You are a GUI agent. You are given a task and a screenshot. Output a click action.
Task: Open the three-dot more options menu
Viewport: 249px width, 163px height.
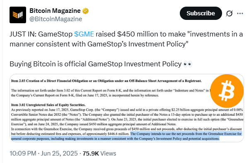coord(240,13)
